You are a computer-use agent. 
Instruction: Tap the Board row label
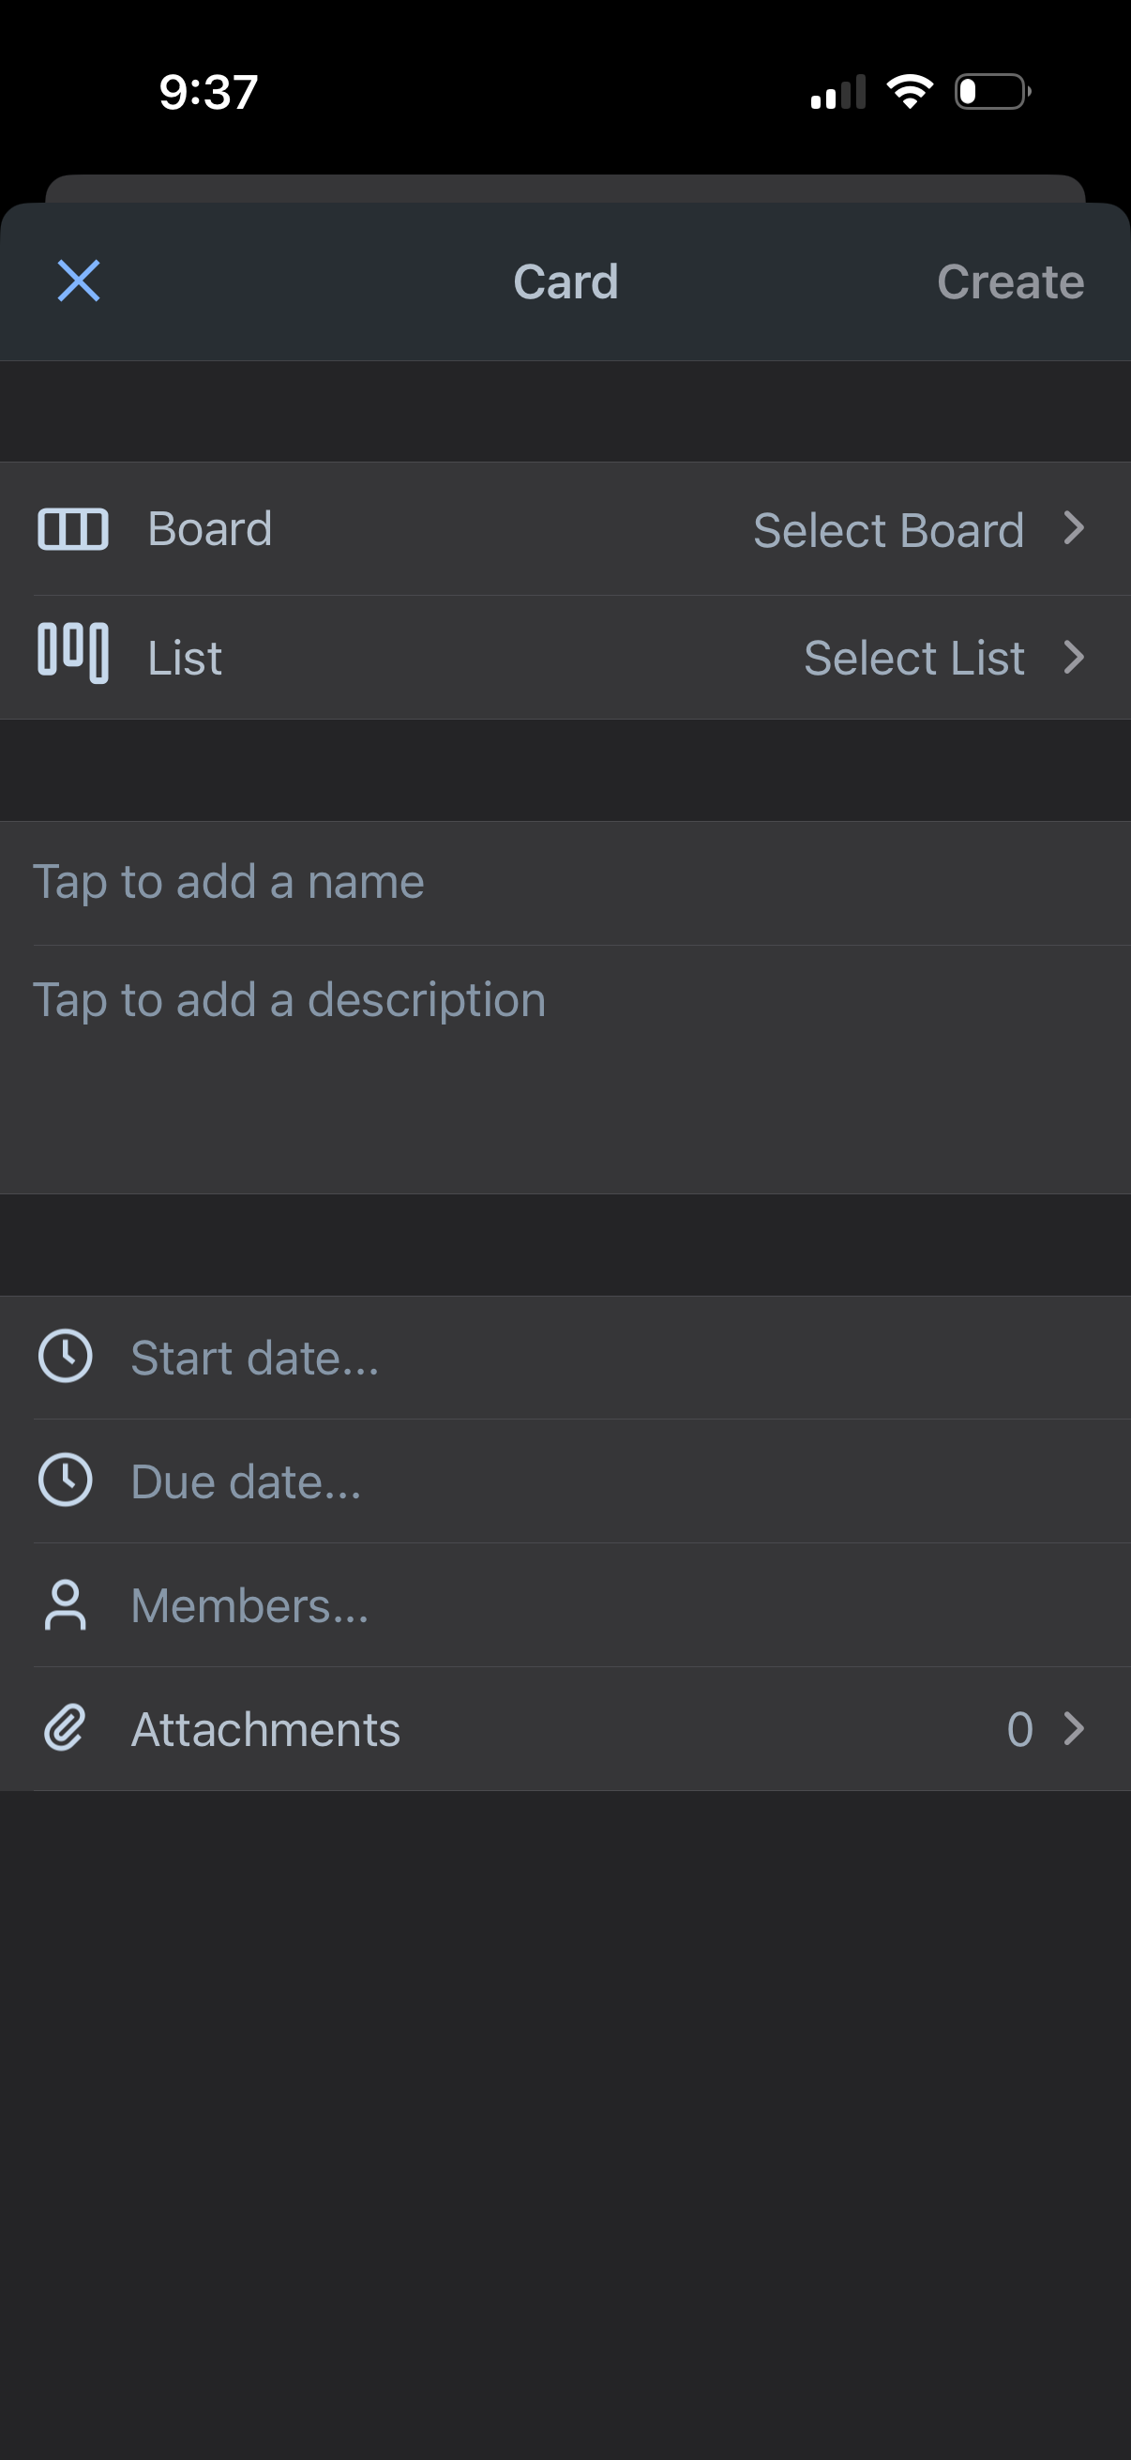210,529
